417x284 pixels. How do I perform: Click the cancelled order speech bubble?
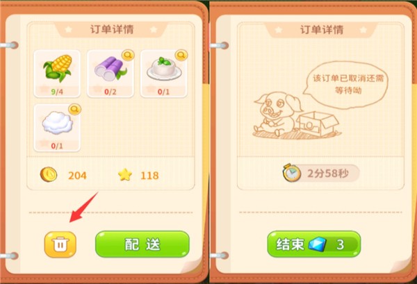click(346, 85)
